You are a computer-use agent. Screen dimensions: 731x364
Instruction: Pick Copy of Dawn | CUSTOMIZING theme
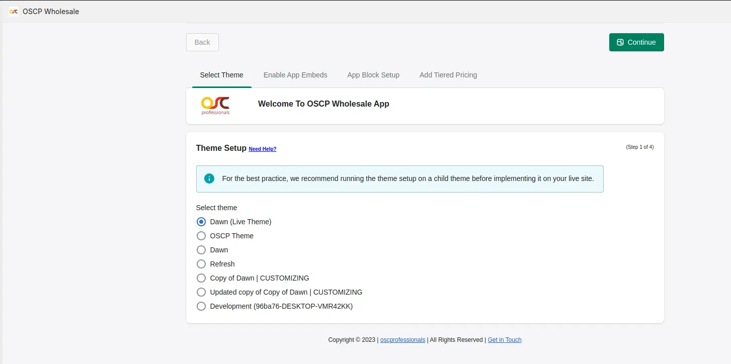pos(201,278)
